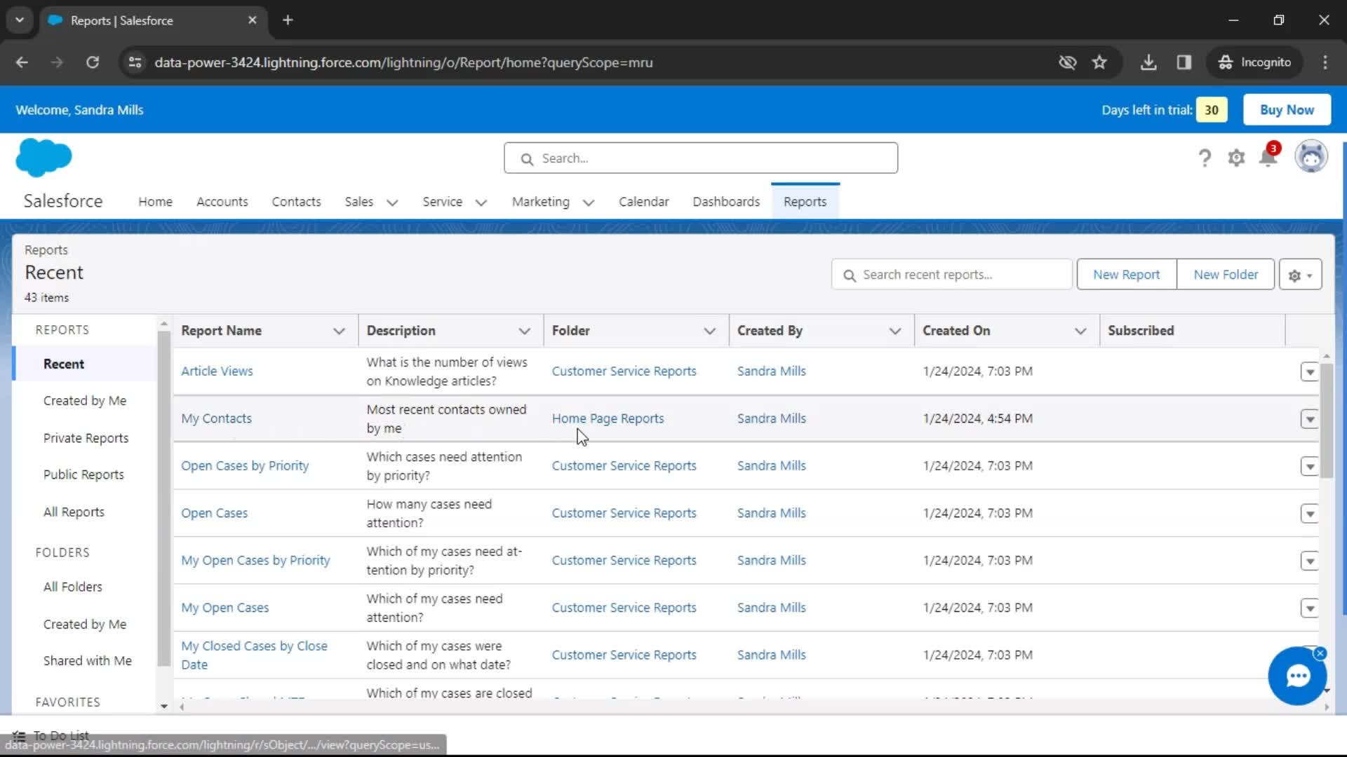Screen dimensions: 1347x757
Task: Select All Reports in sidebar
Action: (x=74, y=512)
